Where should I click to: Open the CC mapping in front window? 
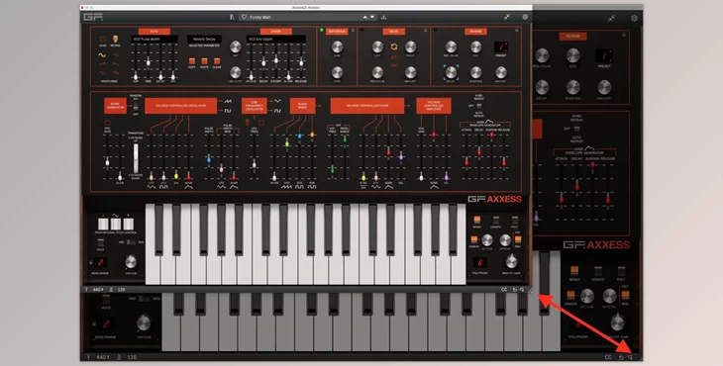coord(504,290)
